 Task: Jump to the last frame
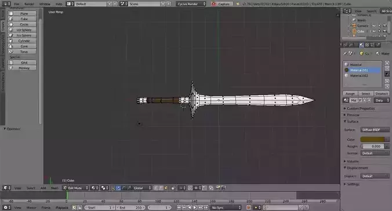pos(206,208)
